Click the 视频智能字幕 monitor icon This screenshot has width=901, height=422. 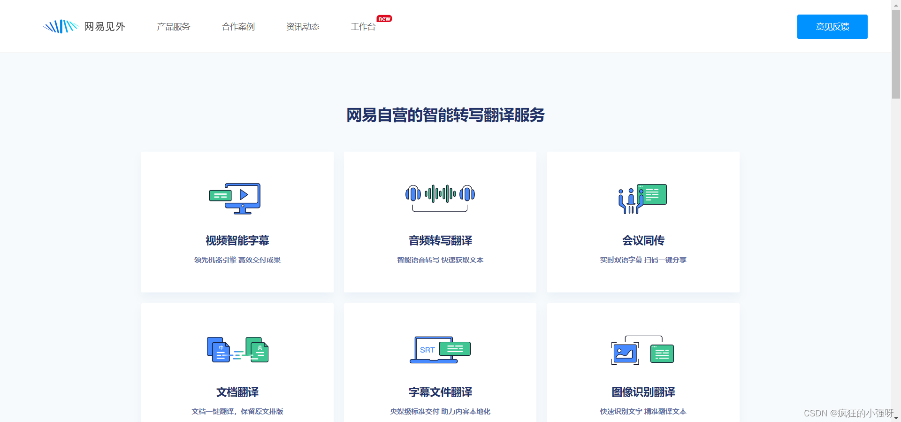click(x=235, y=199)
